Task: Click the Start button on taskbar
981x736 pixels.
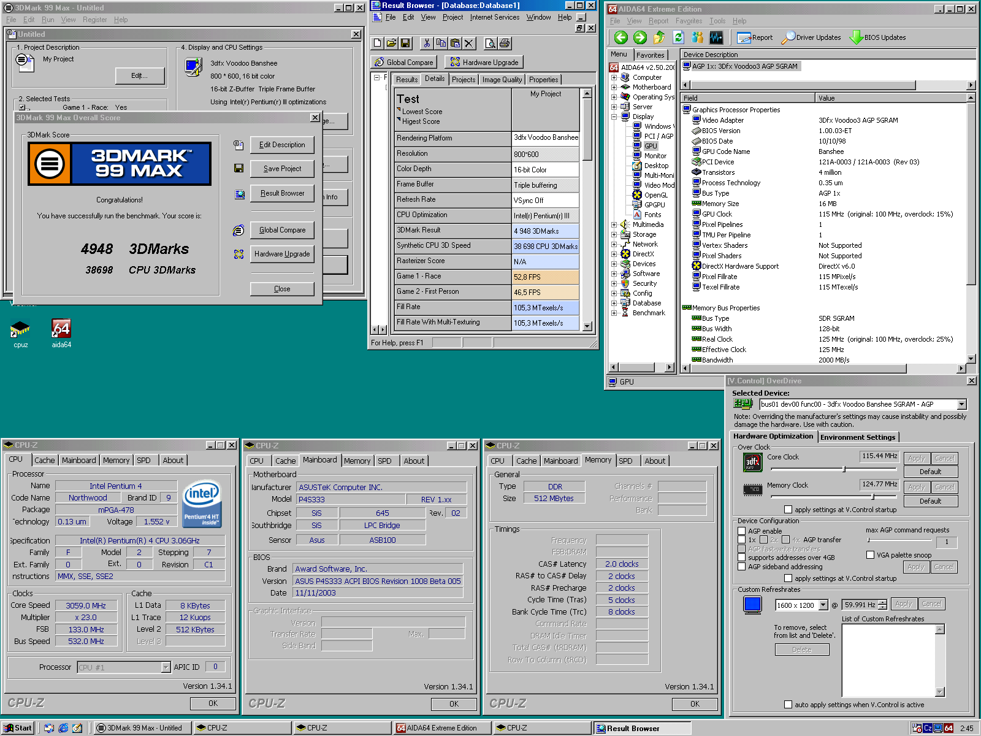Action: click(x=18, y=728)
